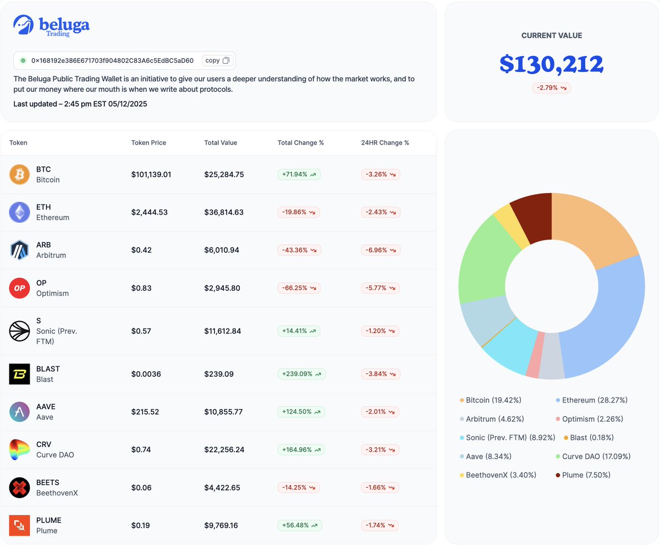
Task: Click the Ethereum -19.86% total change badge
Action: coord(299,212)
